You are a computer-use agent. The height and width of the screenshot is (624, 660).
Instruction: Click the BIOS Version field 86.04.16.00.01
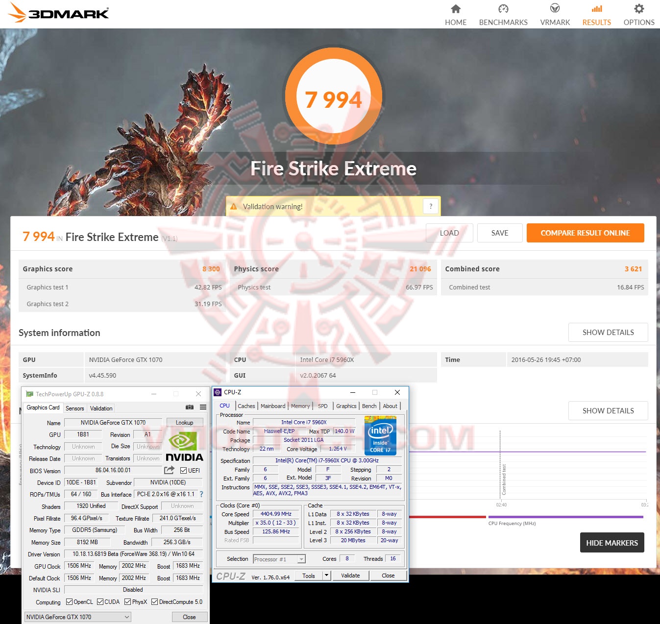click(x=113, y=470)
